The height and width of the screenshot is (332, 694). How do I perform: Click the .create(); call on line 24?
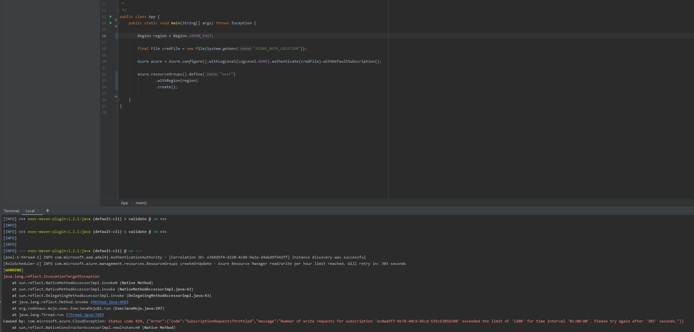tap(166, 87)
